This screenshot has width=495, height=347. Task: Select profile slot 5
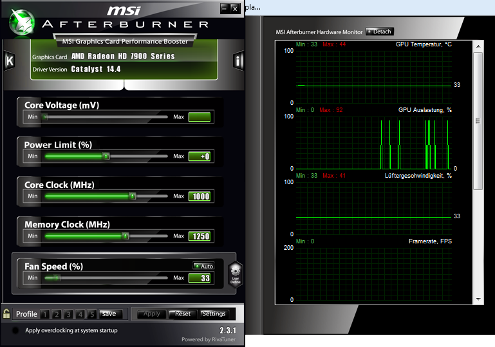(x=92, y=314)
